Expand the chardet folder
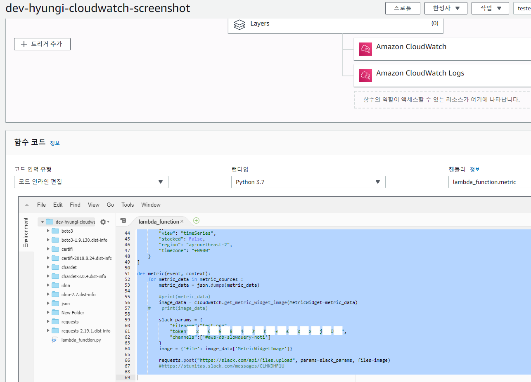Image resolution: width=531 pixels, height=382 pixels. coord(48,267)
